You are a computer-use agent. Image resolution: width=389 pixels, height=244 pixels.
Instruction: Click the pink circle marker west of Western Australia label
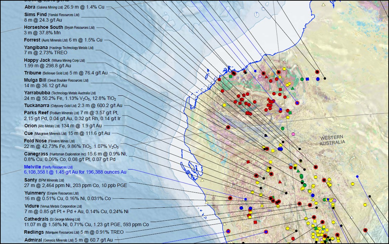point(293,134)
